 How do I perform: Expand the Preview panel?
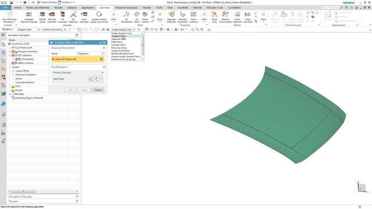77,201
